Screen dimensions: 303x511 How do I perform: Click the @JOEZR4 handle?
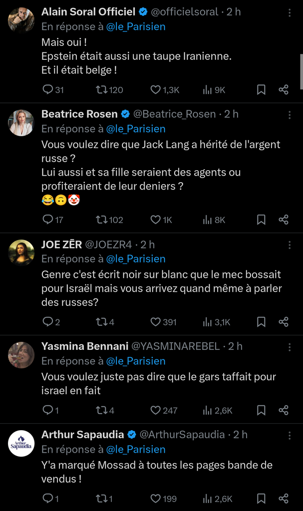109,245
